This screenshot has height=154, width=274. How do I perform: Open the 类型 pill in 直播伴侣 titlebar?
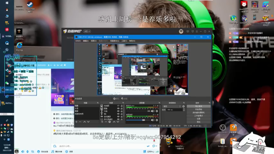click(87, 31)
